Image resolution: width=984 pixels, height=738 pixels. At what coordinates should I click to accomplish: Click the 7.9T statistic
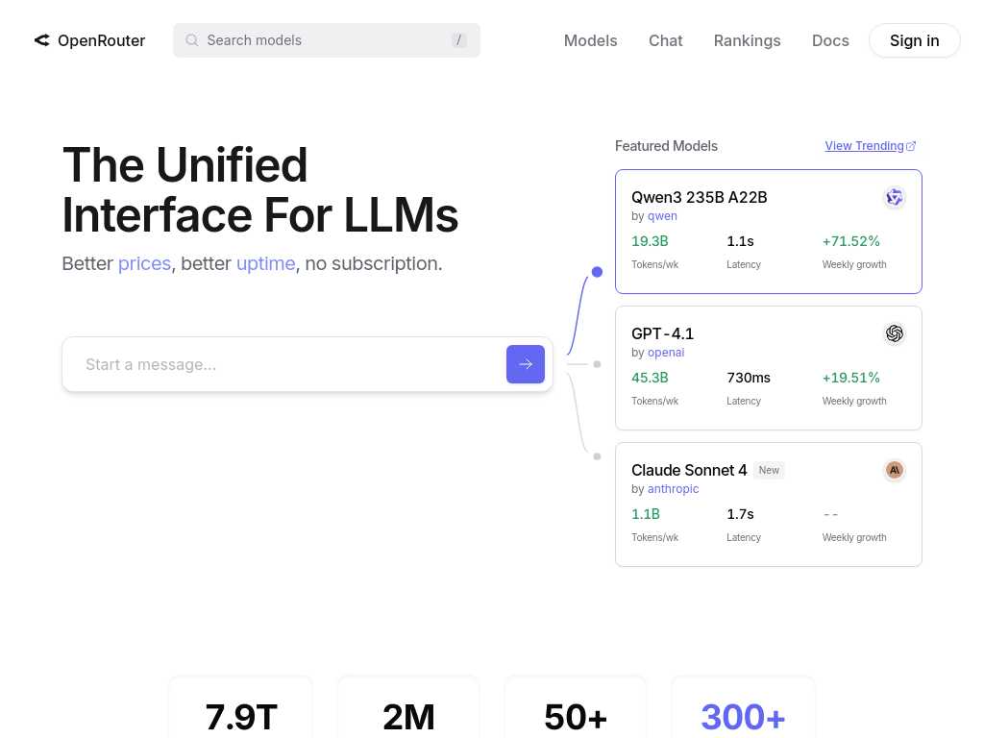point(241,717)
